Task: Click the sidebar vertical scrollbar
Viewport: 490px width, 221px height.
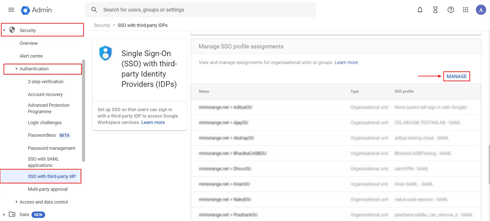Action: [83, 111]
